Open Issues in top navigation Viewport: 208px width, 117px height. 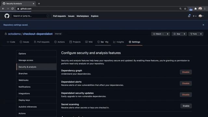point(71,16)
